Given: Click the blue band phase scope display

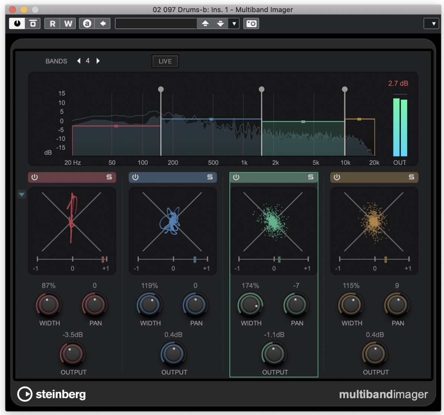Looking at the screenshot, I should click(x=172, y=222).
